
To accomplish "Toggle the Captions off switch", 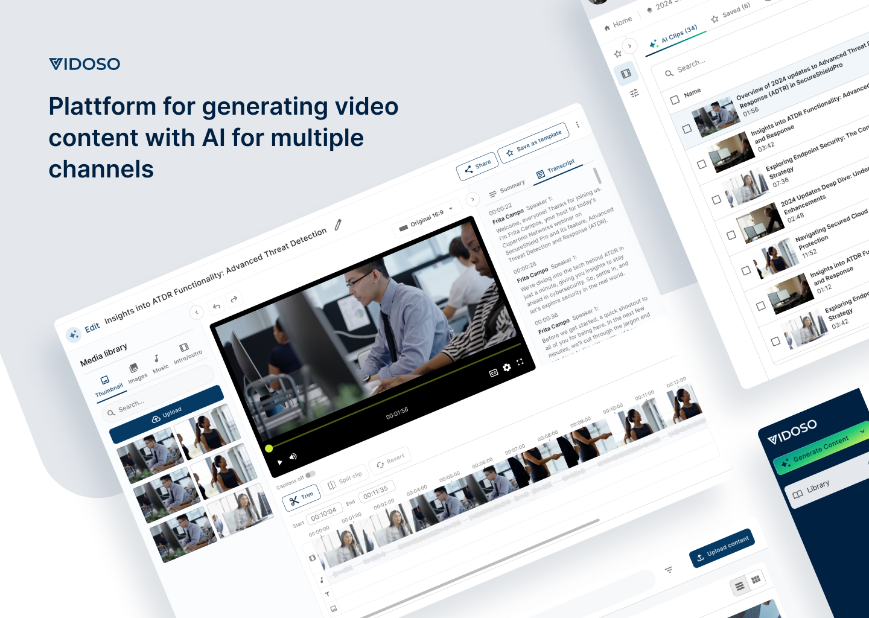I will [x=310, y=474].
